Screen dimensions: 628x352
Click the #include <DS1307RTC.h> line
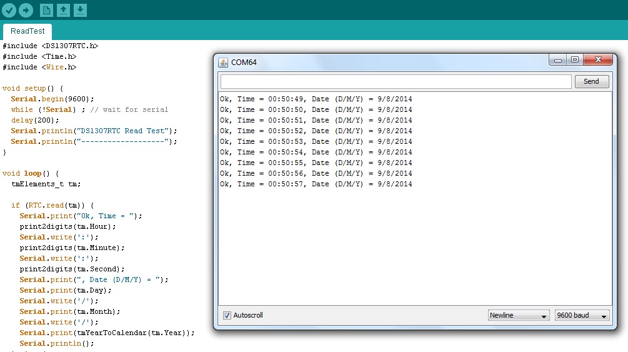(x=51, y=46)
